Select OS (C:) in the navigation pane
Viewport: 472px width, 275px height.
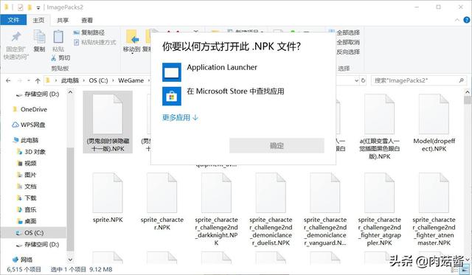34,233
